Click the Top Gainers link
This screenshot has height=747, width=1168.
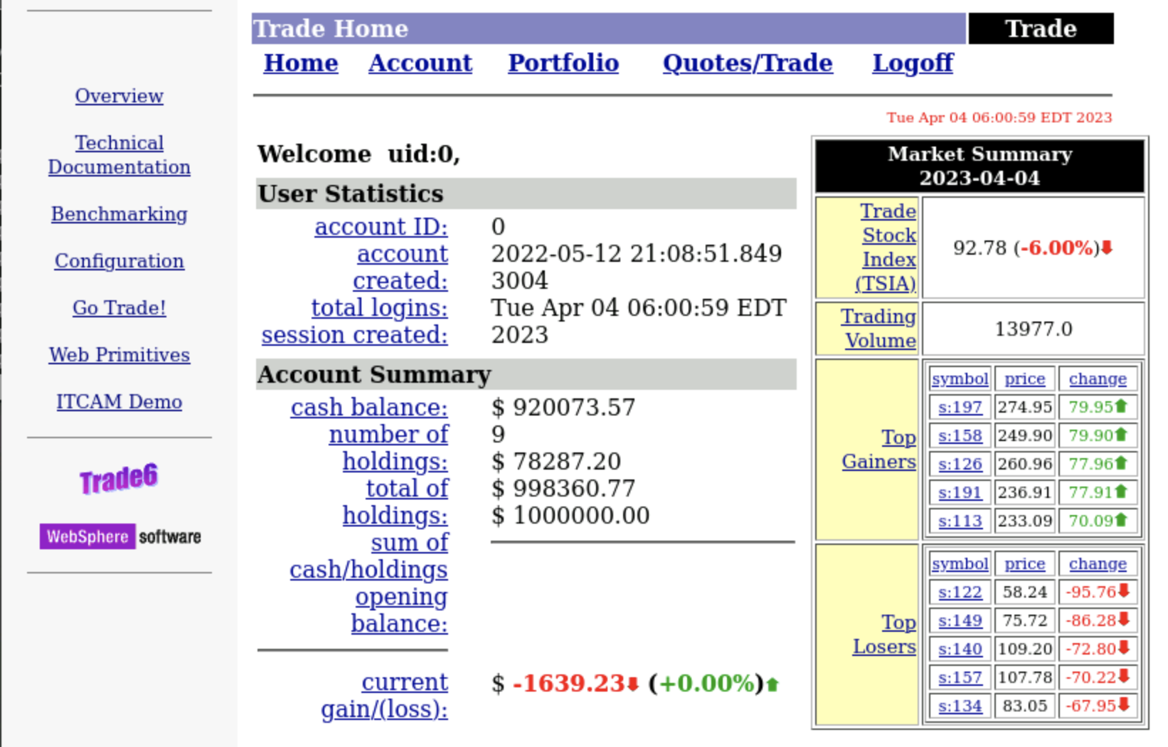point(879,450)
